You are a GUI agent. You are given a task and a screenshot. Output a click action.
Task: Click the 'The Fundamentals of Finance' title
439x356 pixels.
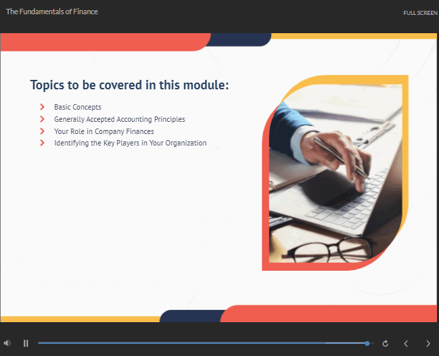[x=52, y=12]
